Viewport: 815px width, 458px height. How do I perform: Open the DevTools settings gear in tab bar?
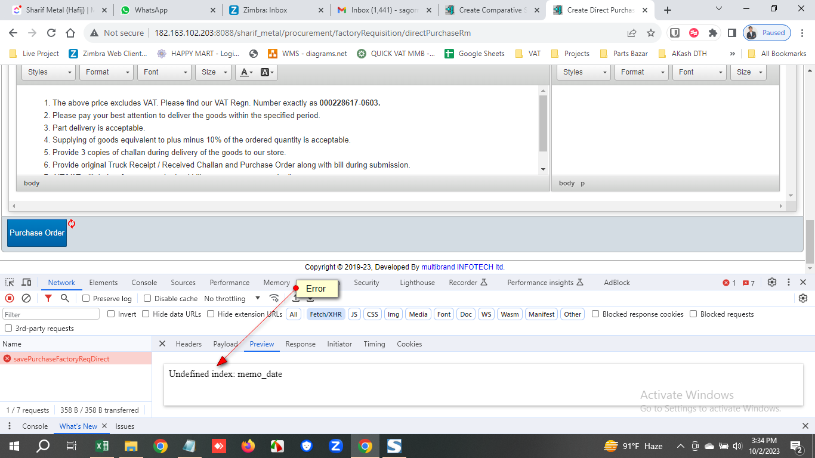[x=772, y=283]
